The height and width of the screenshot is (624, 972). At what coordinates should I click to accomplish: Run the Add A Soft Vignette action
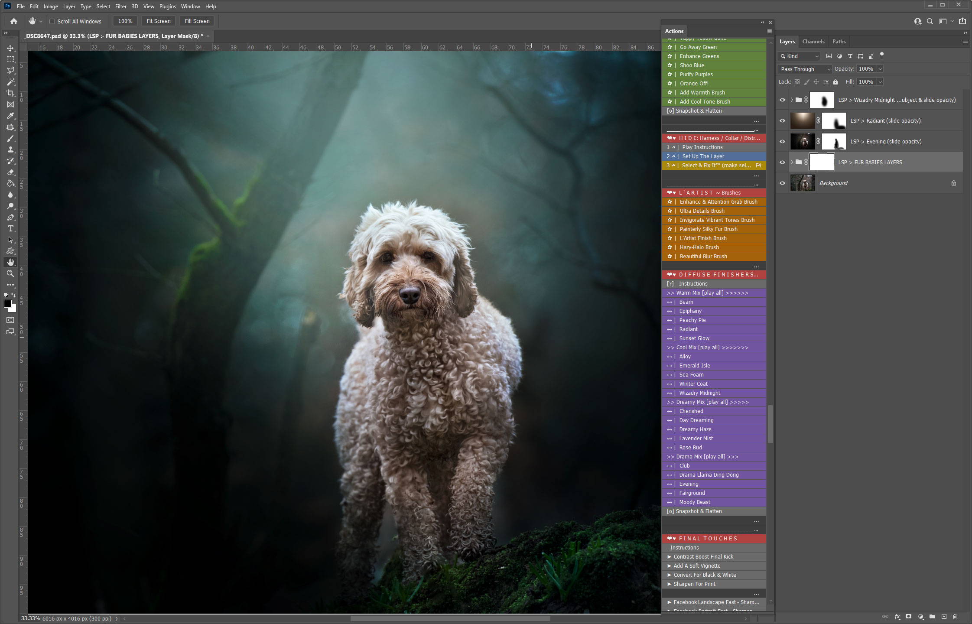coord(714,566)
